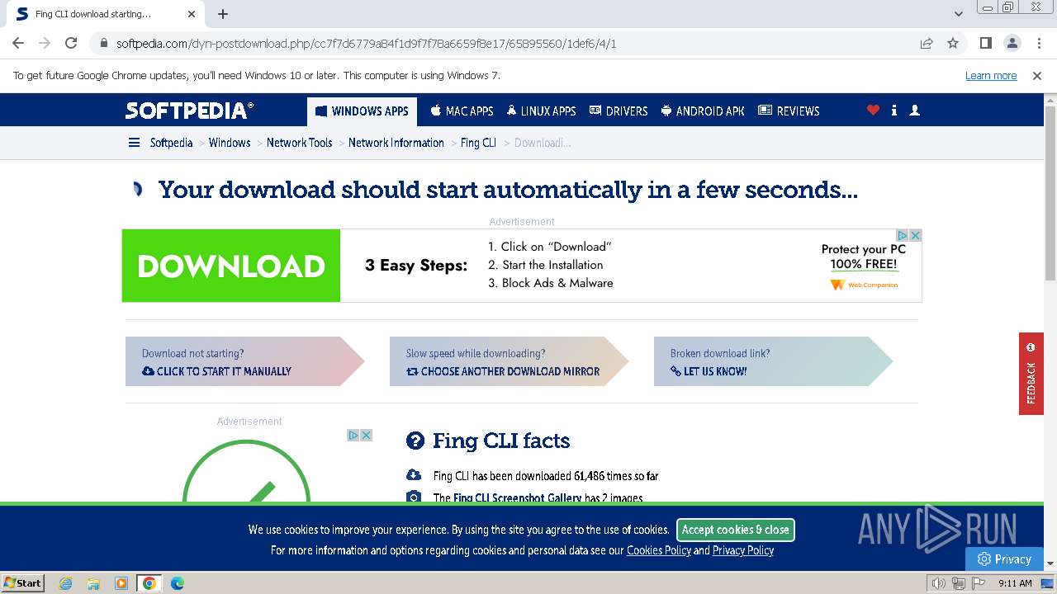Launch Internet Explorer from taskbar
The image size is (1057, 594).
click(x=66, y=583)
